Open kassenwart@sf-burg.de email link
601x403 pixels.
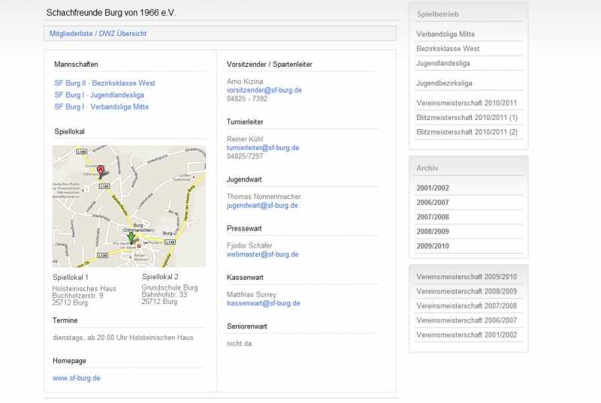coord(263,303)
